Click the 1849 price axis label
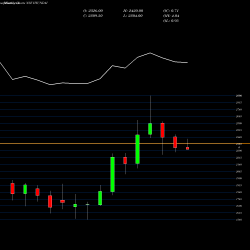Screen dimensions: 250x250 tap(238, 192)
